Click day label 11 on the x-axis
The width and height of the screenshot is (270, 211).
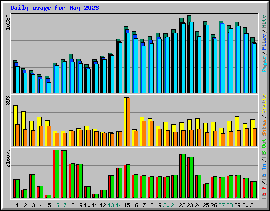95,205
